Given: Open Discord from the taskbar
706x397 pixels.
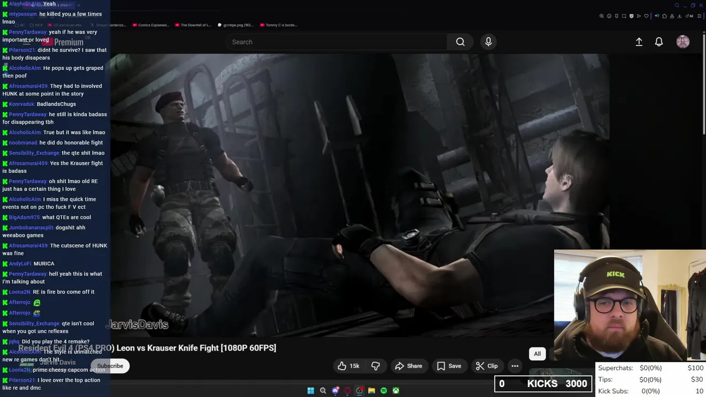Looking at the screenshot, I should coord(335,390).
